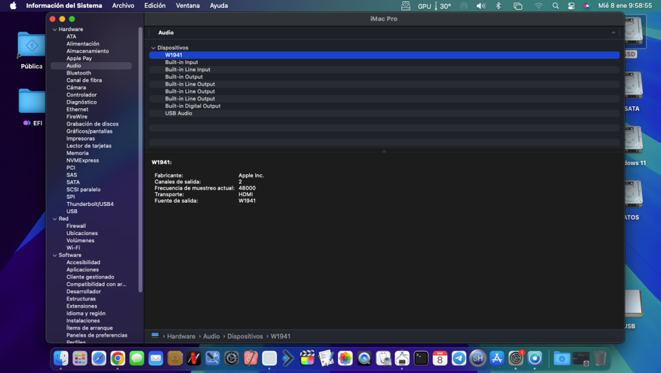Collapse the Hardware section in sidebar

pos(55,30)
